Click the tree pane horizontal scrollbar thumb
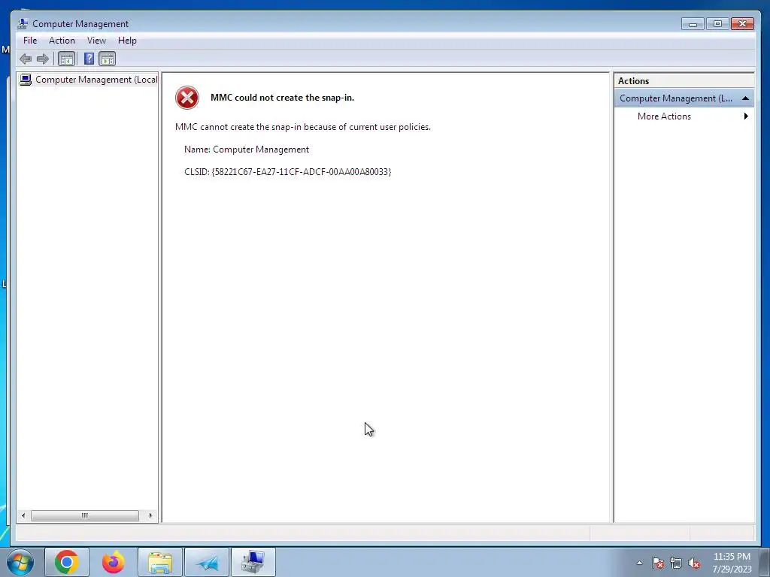This screenshot has width=770, height=577. point(85,515)
